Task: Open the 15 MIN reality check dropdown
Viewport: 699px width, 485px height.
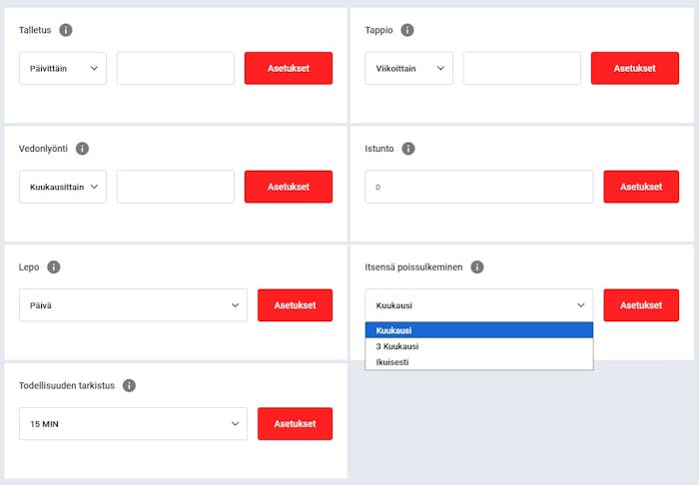Action: 133,424
